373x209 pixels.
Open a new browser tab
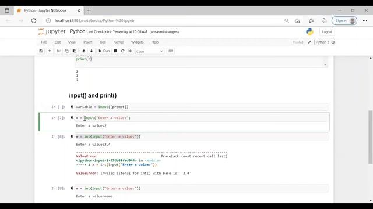pos(89,10)
